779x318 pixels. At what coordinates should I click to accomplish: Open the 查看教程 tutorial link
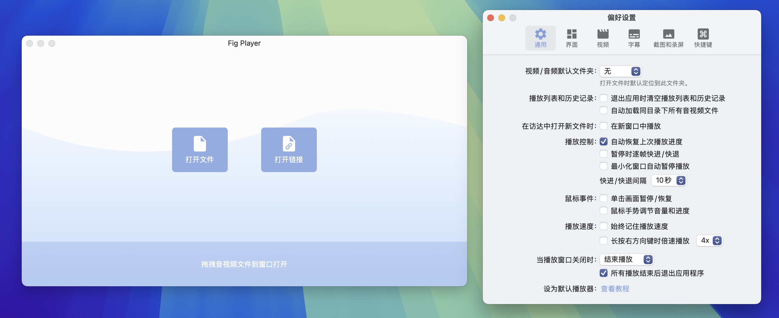(614, 289)
